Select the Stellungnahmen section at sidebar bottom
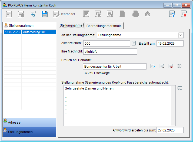Screen dimensions: 193x142 tap(29, 132)
